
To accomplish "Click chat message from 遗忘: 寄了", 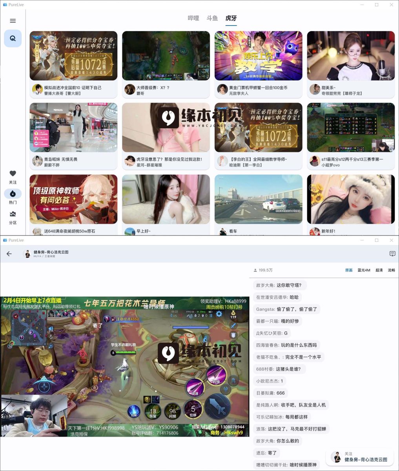I will (266, 453).
